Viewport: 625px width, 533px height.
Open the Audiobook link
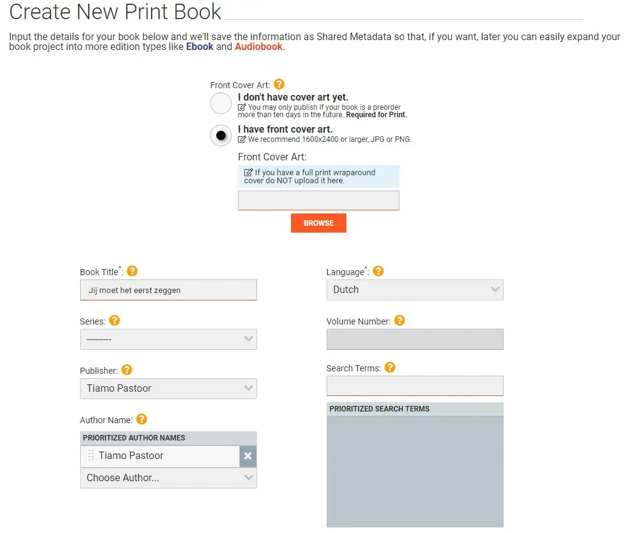[258, 46]
